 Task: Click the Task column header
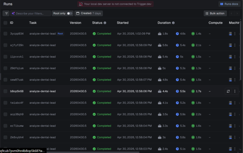[x=33, y=23]
